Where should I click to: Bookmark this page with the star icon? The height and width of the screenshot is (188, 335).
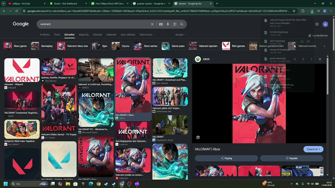pyautogui.click(x=294, y=11)
